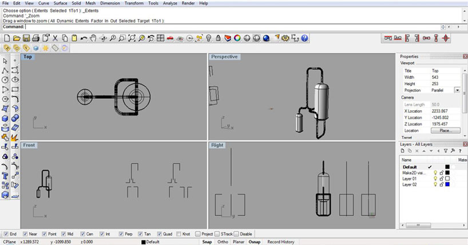Click the Undo arrow icon
The image size is (468, 245).
click(x=84, y=38)
